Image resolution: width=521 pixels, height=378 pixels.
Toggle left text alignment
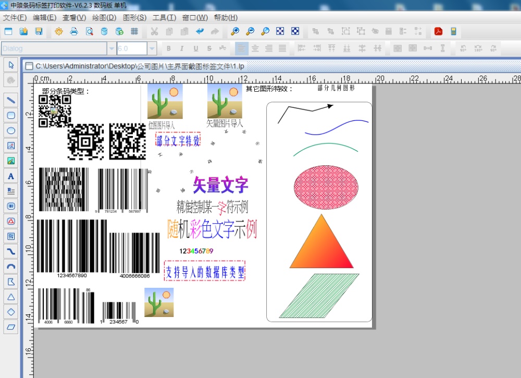pyautogui.click(x=241, y=48)
